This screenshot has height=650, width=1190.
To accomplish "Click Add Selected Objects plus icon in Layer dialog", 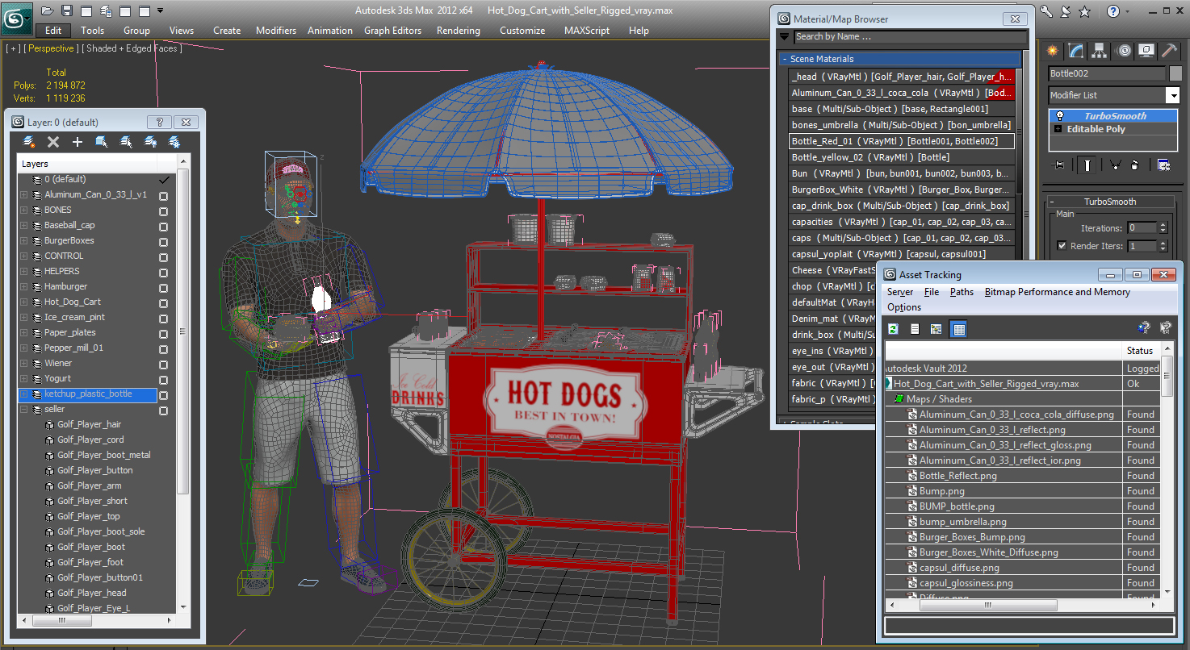I will click(x=78, y=142).
